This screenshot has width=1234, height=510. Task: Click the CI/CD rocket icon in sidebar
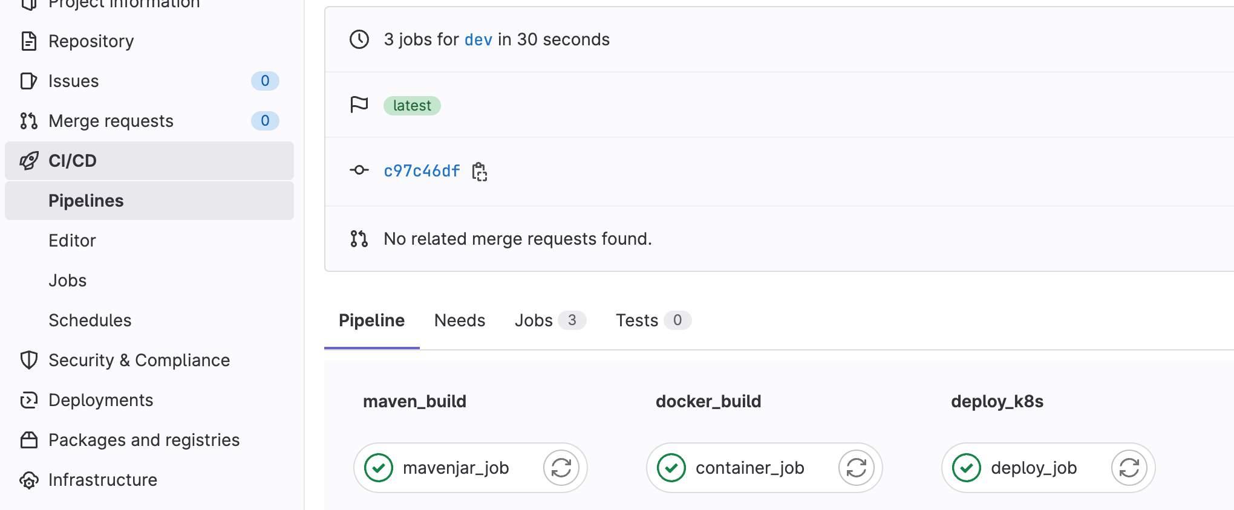tap(29, 161)
